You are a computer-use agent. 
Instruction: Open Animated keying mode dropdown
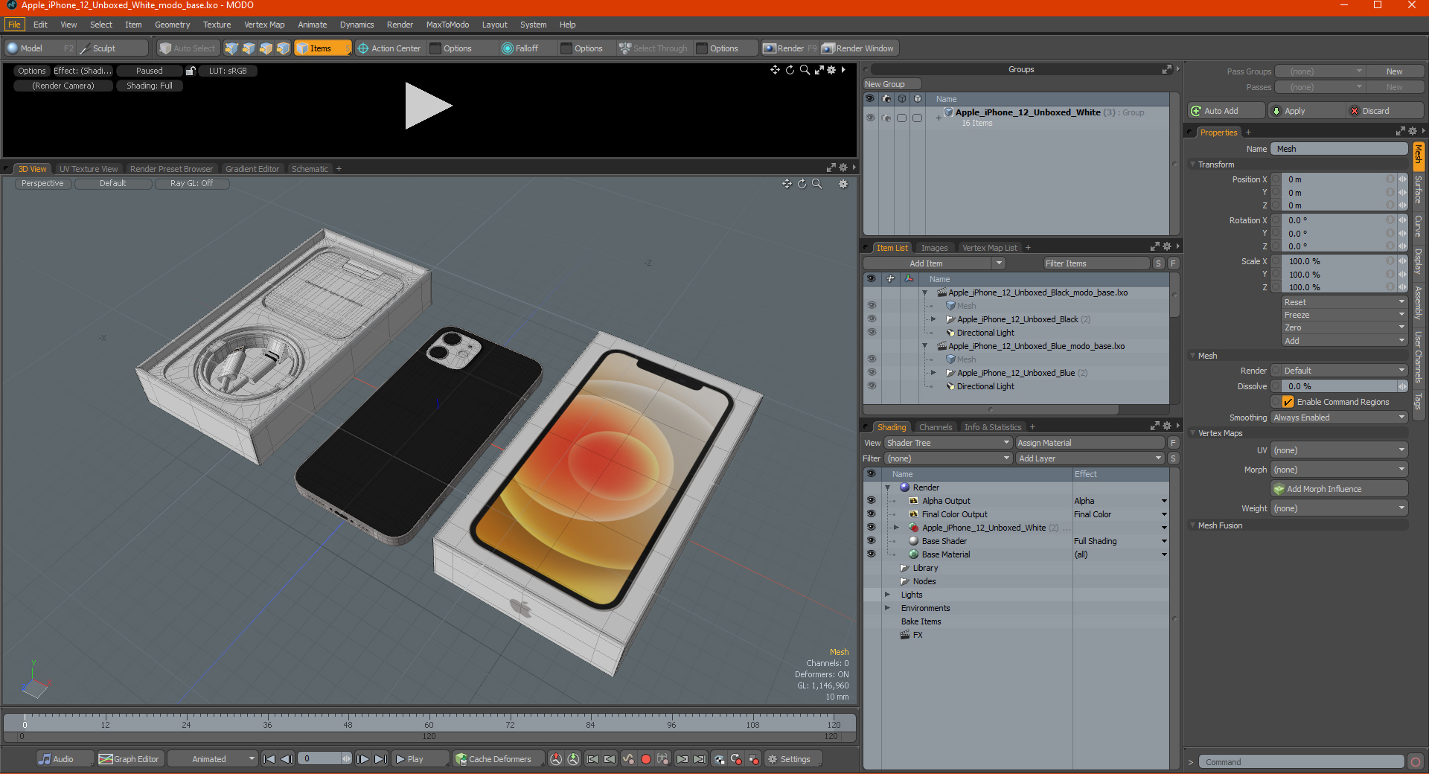coord(213,759)
